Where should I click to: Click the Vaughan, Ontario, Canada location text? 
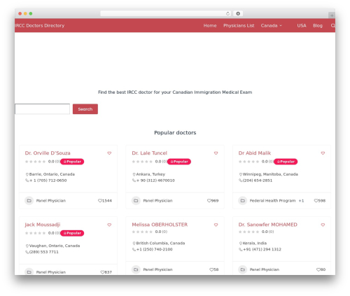pos(55,246)
